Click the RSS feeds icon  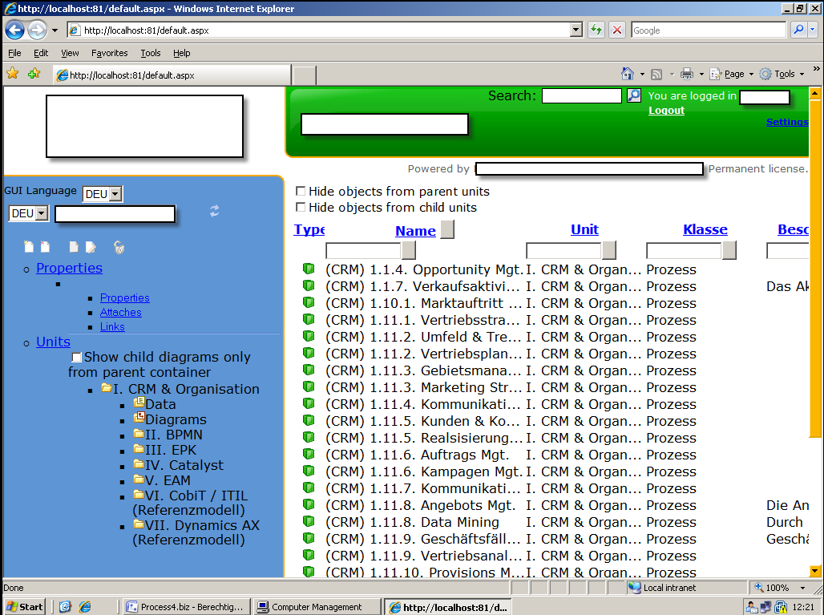point(656,74)
